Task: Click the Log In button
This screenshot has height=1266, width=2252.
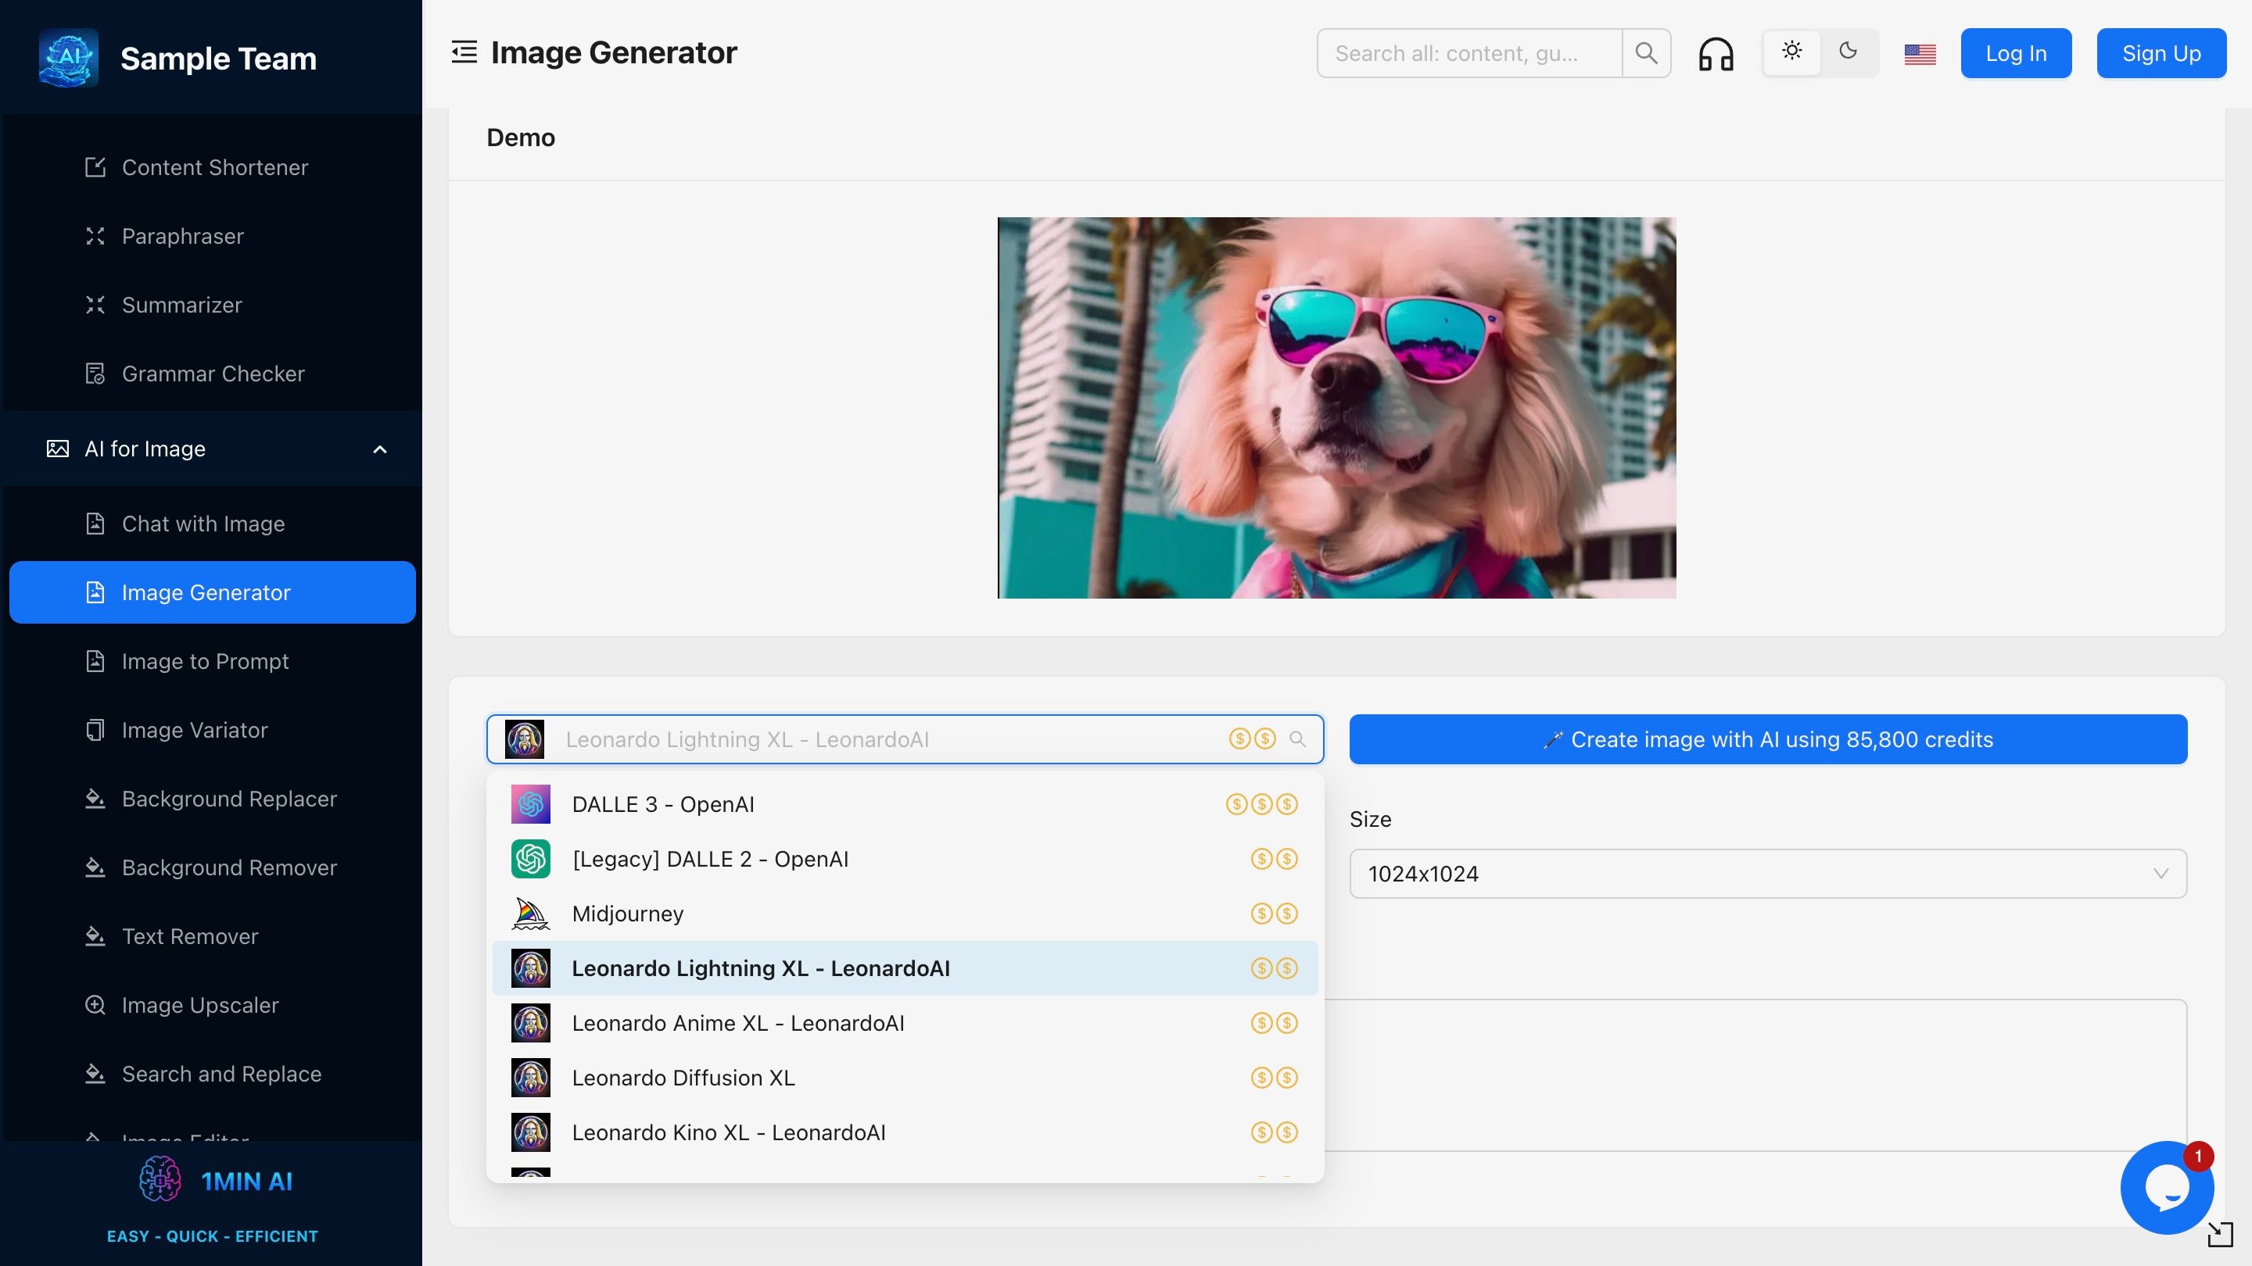Action: pos(2015,53)
